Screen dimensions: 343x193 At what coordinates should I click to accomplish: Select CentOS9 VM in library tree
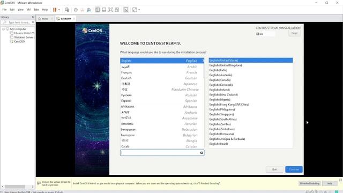click(x=19, y=42)
